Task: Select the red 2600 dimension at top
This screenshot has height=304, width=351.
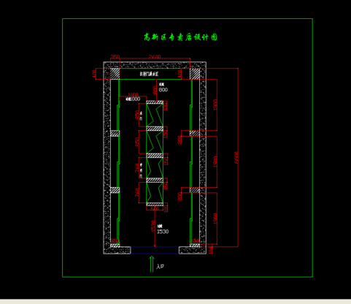Action: click(155, 56)
